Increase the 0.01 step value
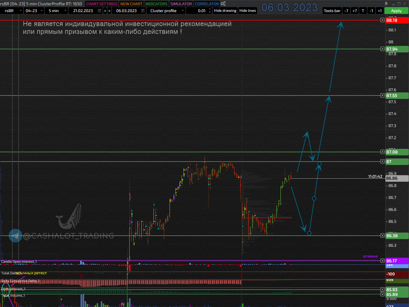Screen dimensions: 409x307 [x=210, y=9]
